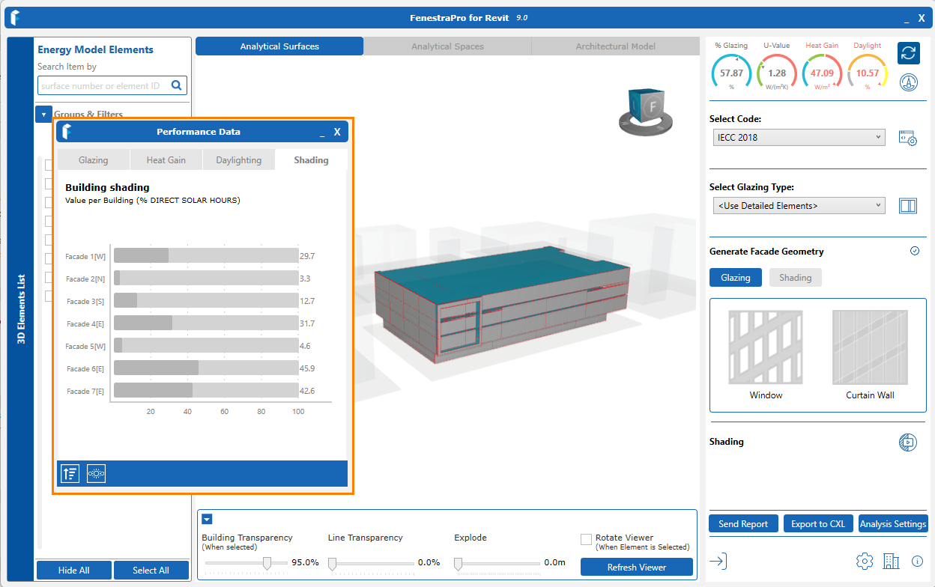Switch to the Analytical Spaces tab

(447, 46)
